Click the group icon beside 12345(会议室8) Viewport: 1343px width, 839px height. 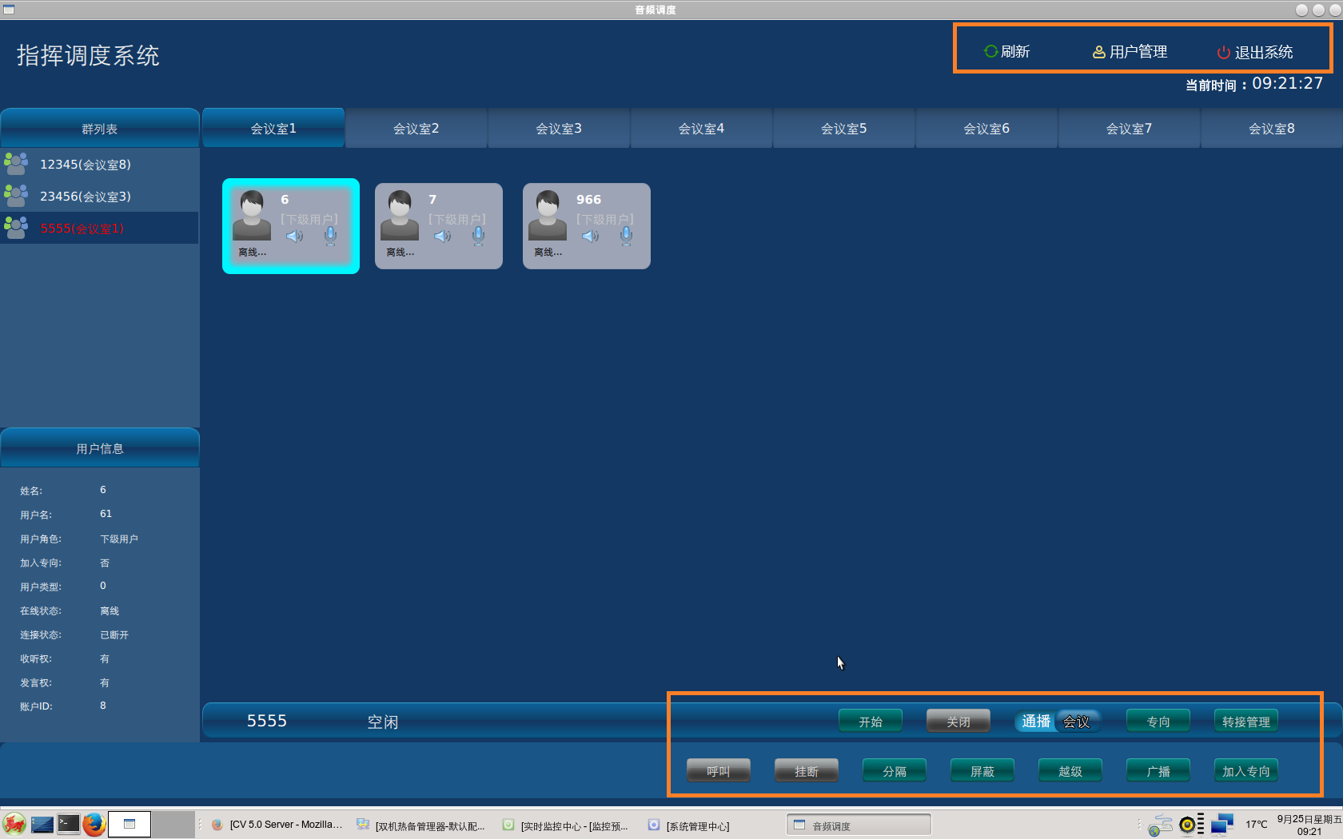point(16,164)
